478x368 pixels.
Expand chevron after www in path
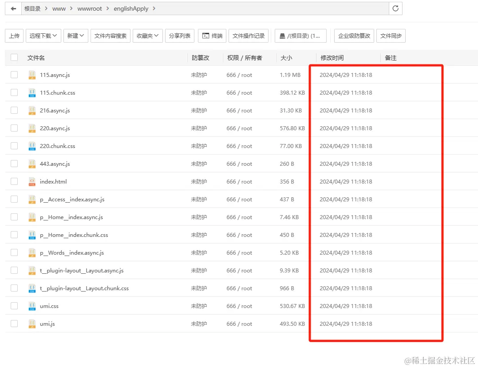pos(71,8)
